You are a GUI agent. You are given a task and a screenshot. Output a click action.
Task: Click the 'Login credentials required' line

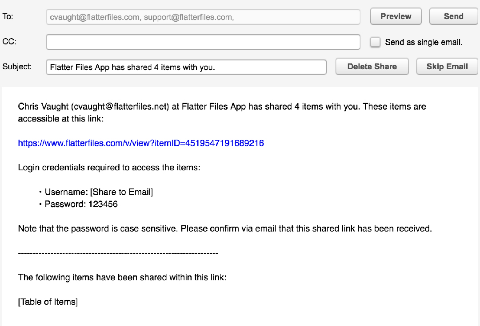[x=109, y=168]
